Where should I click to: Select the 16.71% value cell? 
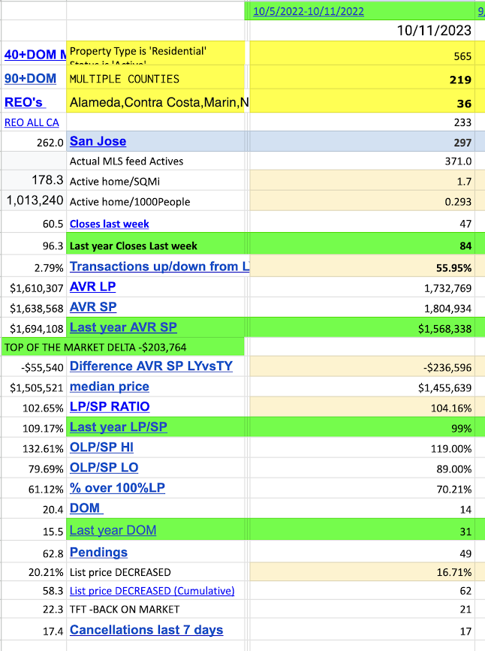click(362, 571)
